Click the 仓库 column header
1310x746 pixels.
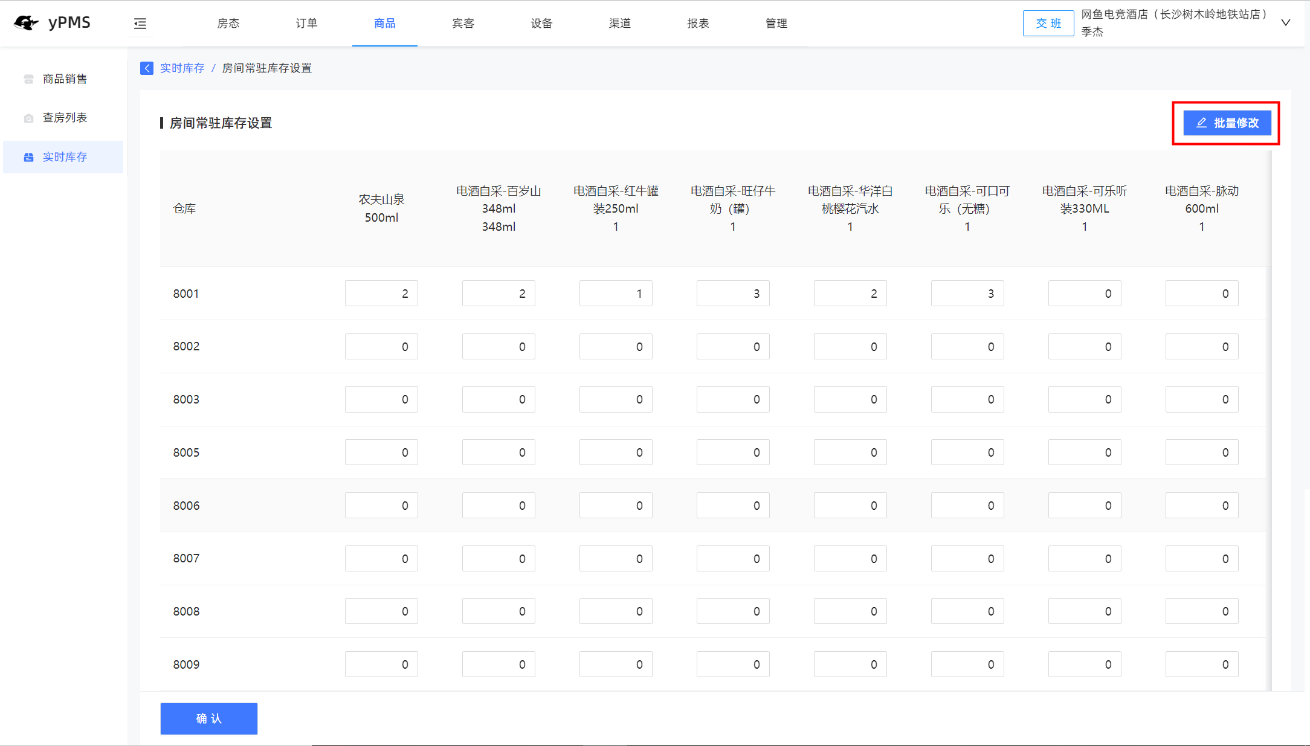[184, 209]
